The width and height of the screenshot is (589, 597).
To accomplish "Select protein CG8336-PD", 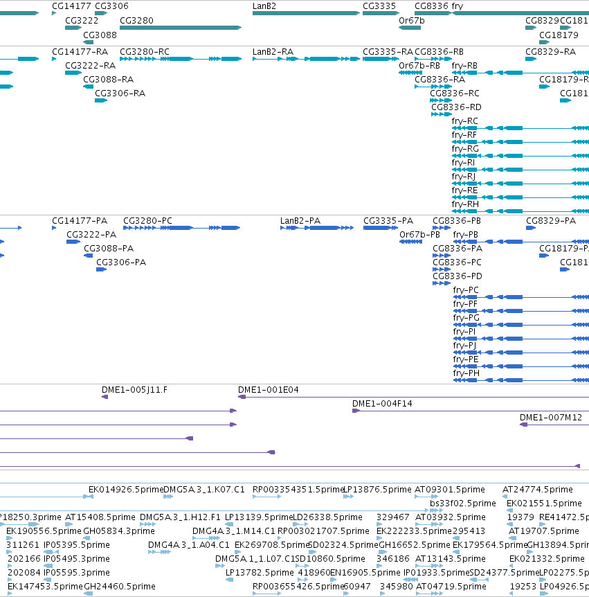I will click(x=457, y=276).
